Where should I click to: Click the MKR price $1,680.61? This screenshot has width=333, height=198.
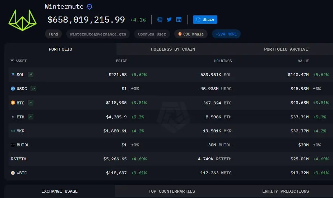(x=115, y=131)
